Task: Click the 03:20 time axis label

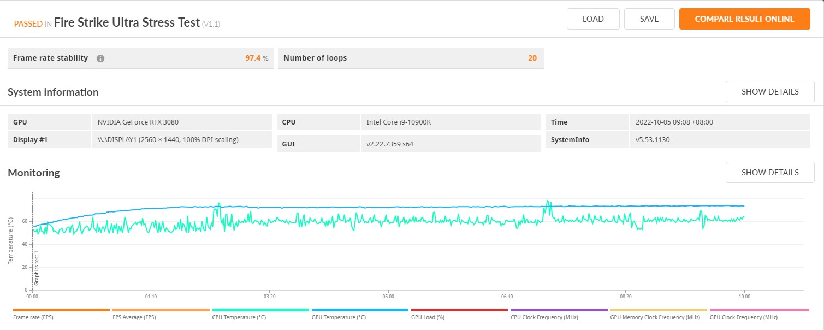Action: coord(270,297)
